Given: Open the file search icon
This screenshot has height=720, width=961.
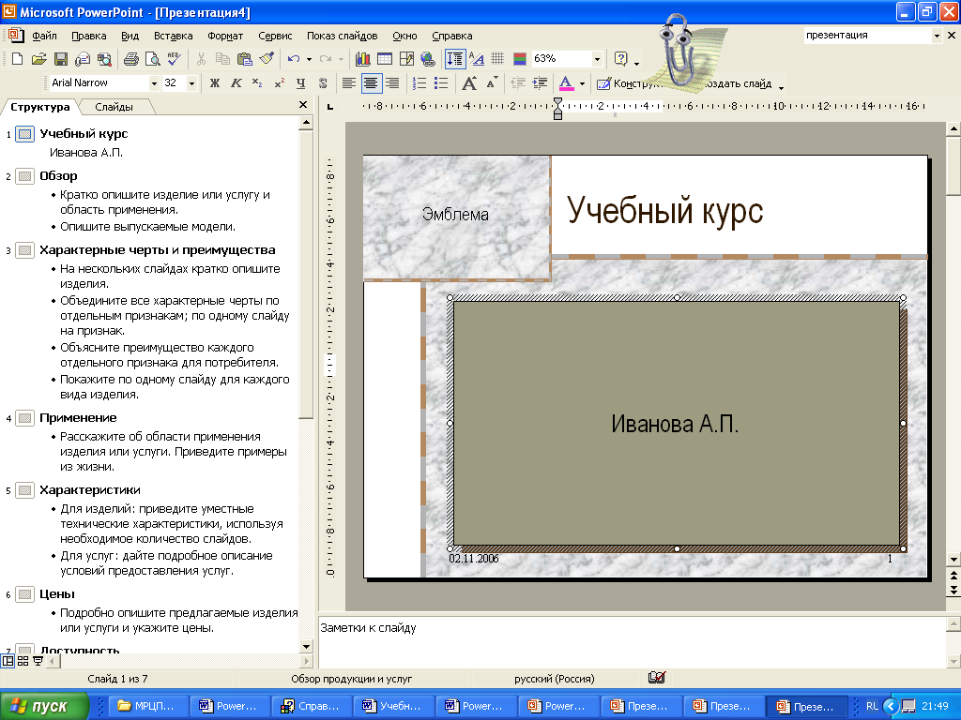Looking at the screenshot, I should [105, 59].
